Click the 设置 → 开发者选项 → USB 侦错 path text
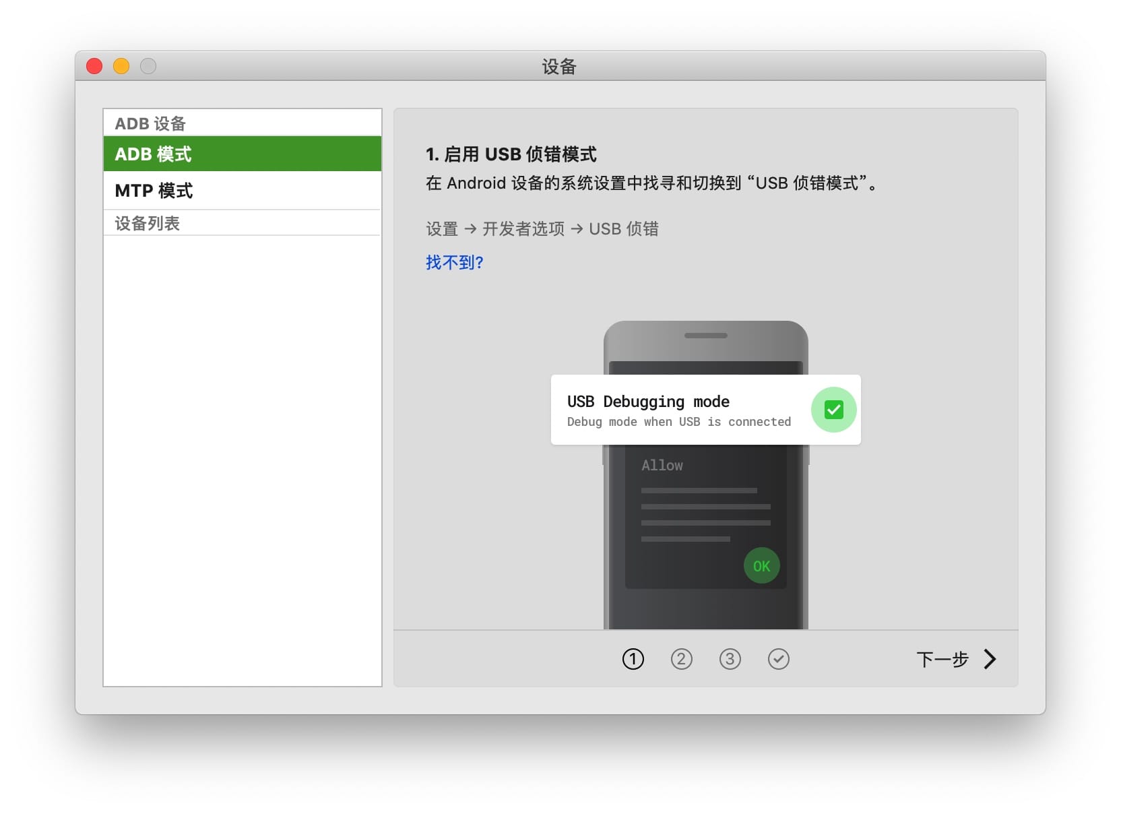 click(x=542, y=229)
